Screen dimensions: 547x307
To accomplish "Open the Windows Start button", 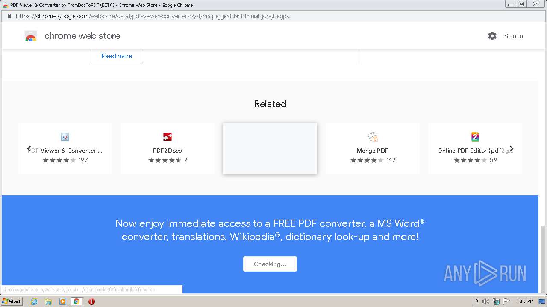I will [x=12, y=301].
